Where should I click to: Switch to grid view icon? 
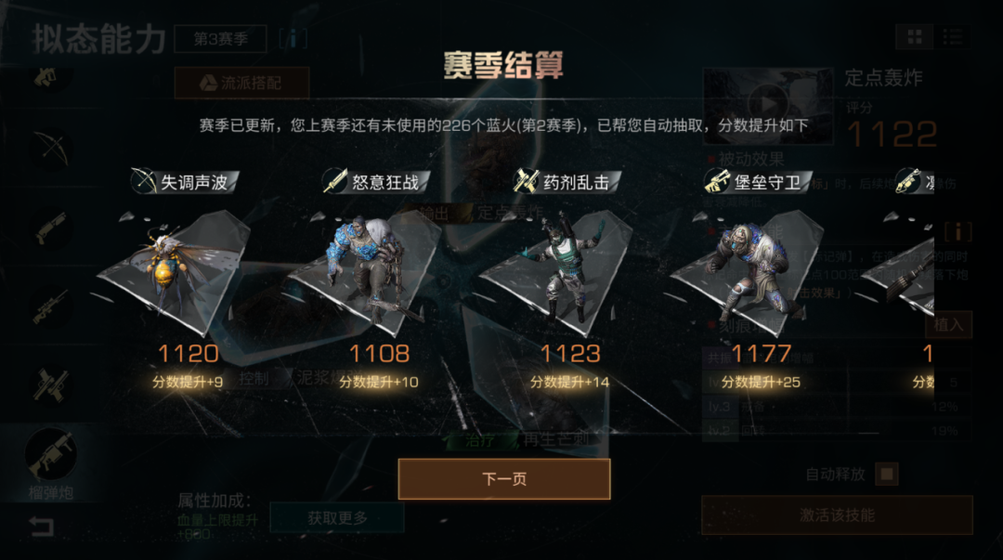(x=915, y=37)
